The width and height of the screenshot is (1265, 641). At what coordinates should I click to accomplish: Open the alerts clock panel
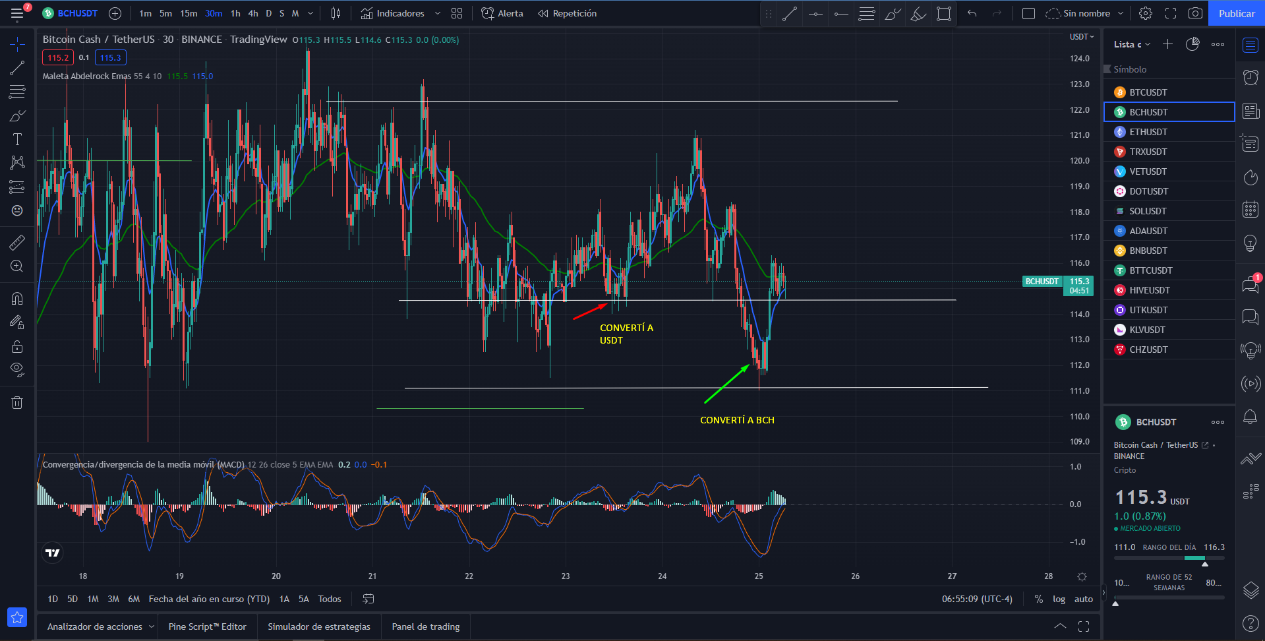click(x=1250, y=78)
